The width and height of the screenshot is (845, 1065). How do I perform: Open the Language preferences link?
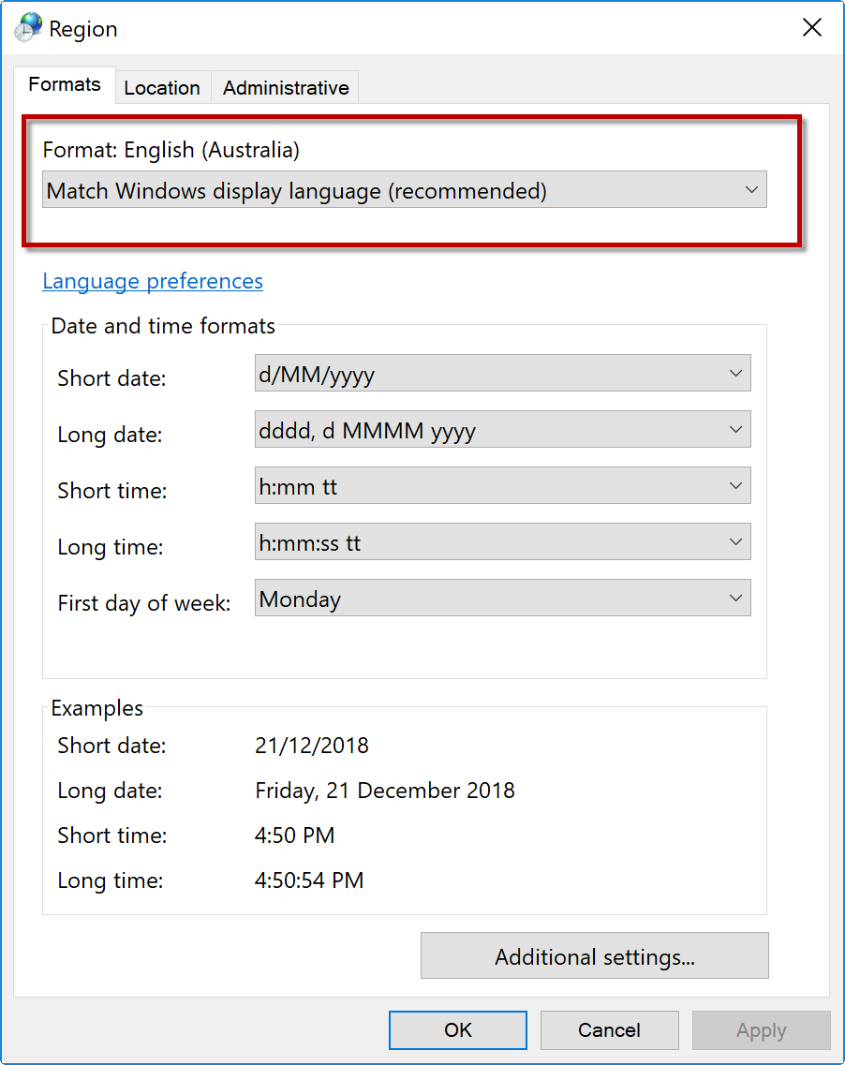pyautogui.click(x=153, y=281)
